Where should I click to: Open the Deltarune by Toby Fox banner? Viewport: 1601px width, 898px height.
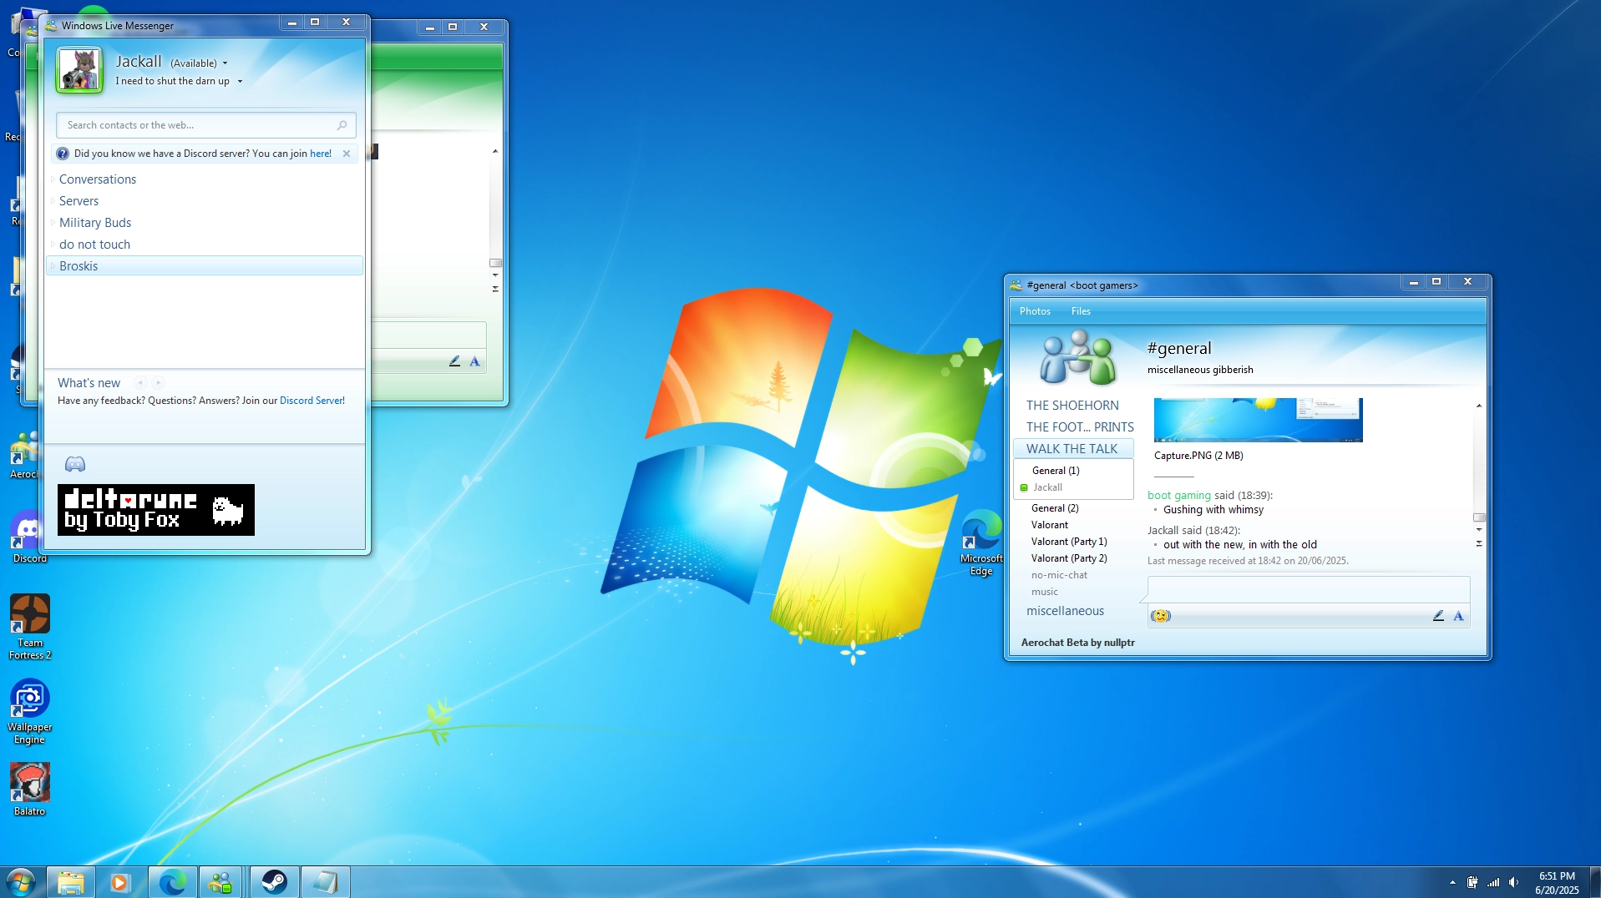tap(156, 510)
